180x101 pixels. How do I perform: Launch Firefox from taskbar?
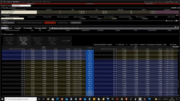click(62, 99)
